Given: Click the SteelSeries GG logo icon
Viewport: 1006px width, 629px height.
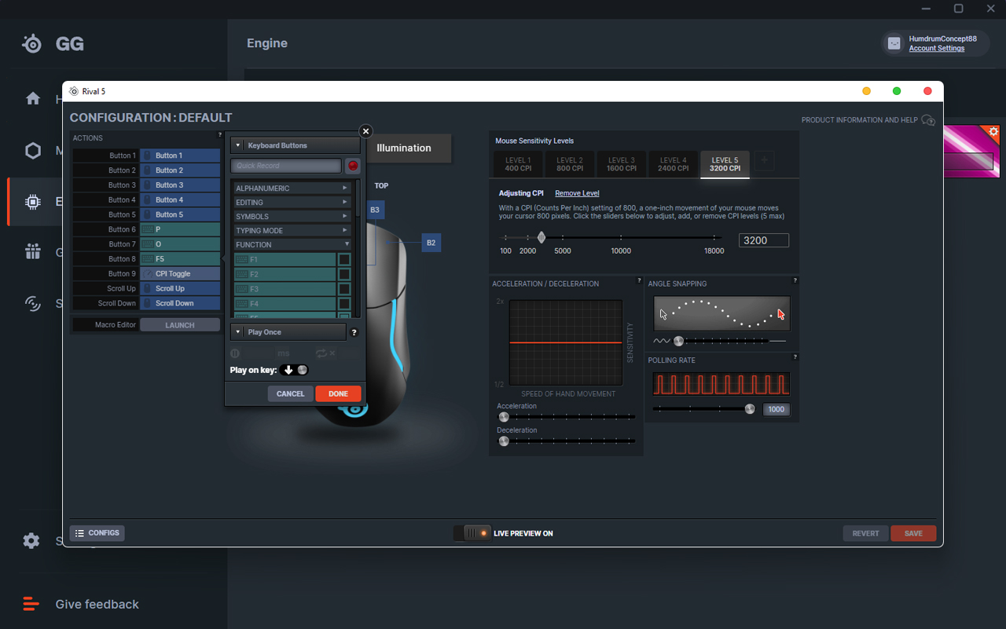Looking at the screenshot, I should (x=31, y=43).
